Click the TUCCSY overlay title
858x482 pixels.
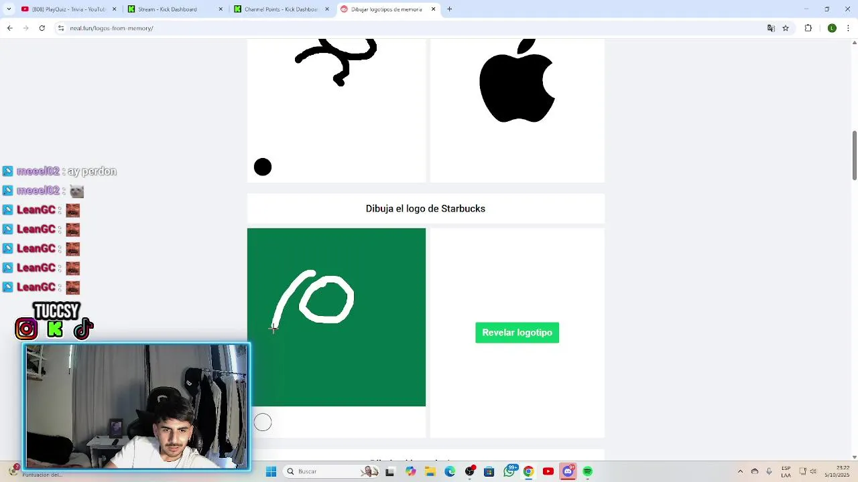(56, 311)
